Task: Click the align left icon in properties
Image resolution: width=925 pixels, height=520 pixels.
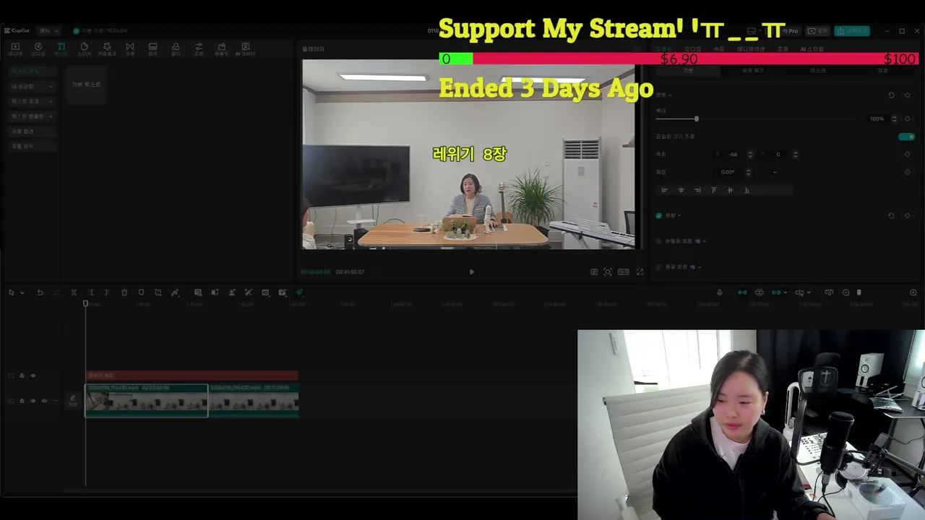Action: tap(664, 190)
